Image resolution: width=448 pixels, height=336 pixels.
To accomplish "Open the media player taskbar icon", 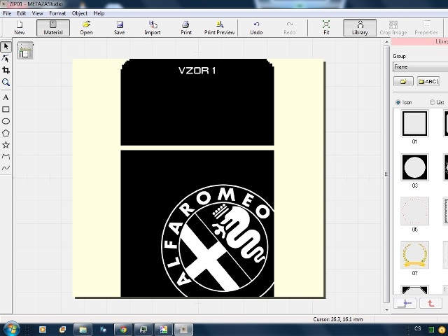I will 43,330.
